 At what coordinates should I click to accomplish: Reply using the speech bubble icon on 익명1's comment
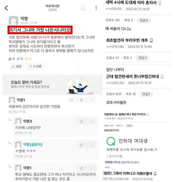[72, 100]
